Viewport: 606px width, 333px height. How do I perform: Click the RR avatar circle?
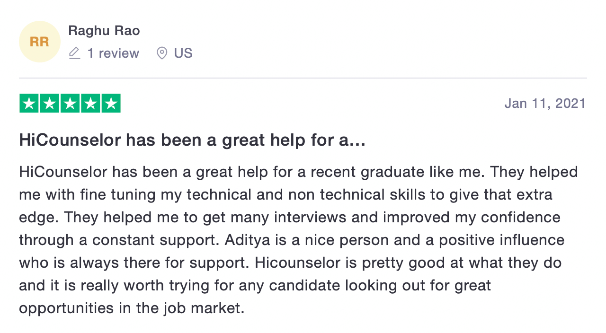point(40,42)
